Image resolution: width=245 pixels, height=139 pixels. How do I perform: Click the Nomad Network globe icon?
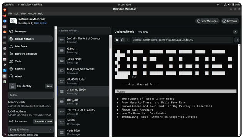click(11, 39)
